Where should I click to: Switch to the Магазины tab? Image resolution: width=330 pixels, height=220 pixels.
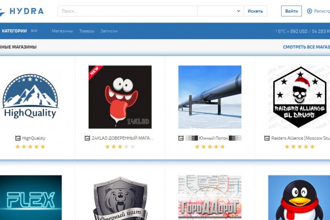tap(62, 31)
